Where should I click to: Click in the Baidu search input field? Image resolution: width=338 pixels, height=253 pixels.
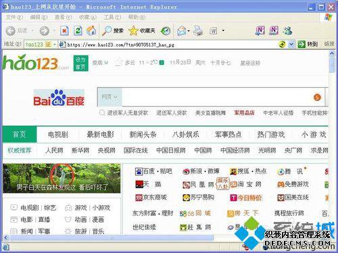(216, 97)
